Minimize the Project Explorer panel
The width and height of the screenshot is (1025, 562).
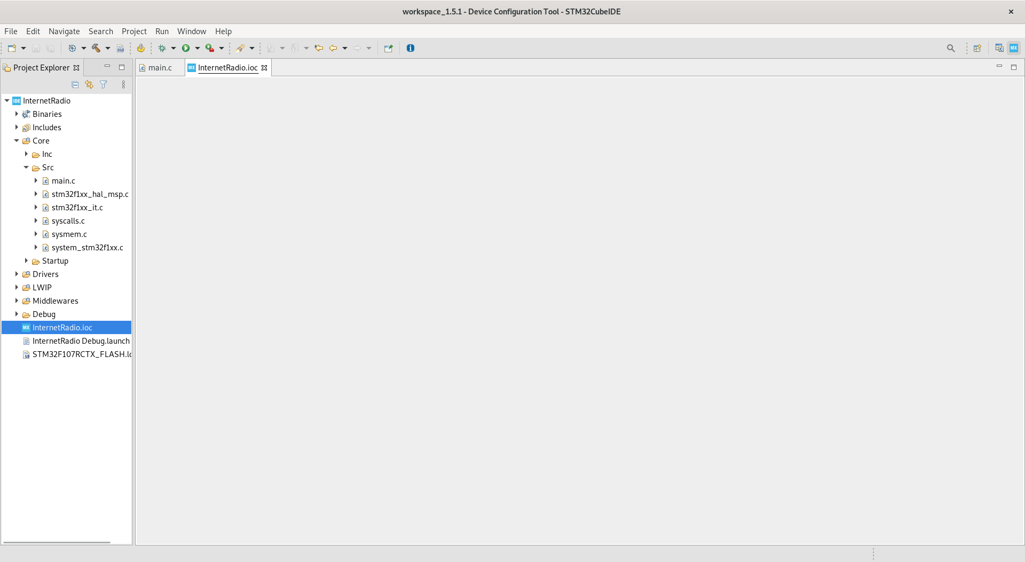click(107, 67)
